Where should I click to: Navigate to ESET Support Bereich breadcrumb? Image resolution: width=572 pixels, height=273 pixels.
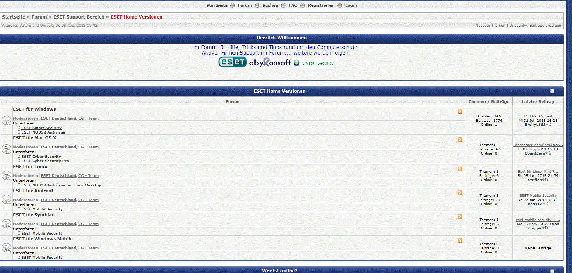pyautogui.click(x=79, y=17)
